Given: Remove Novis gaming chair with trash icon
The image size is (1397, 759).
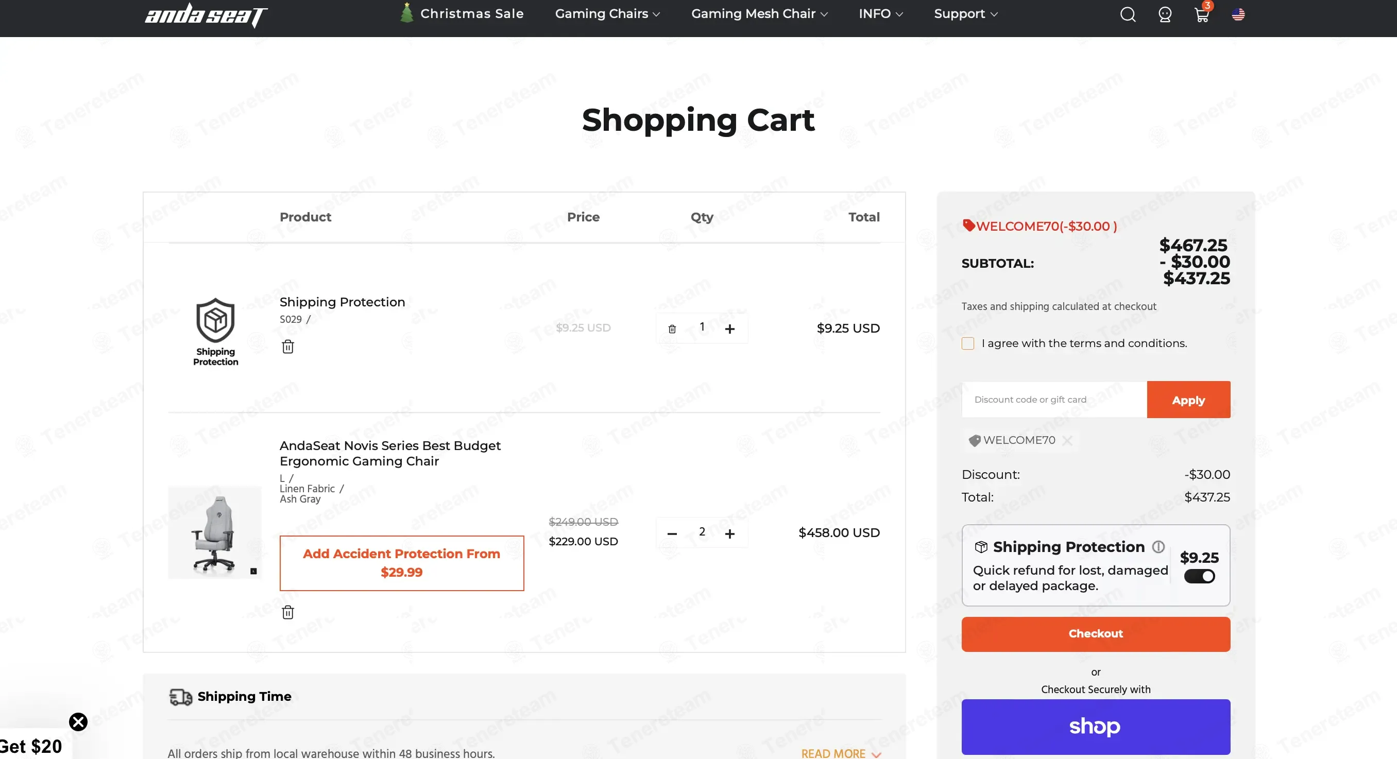Looking at the screenshot, I should point(288,612).
